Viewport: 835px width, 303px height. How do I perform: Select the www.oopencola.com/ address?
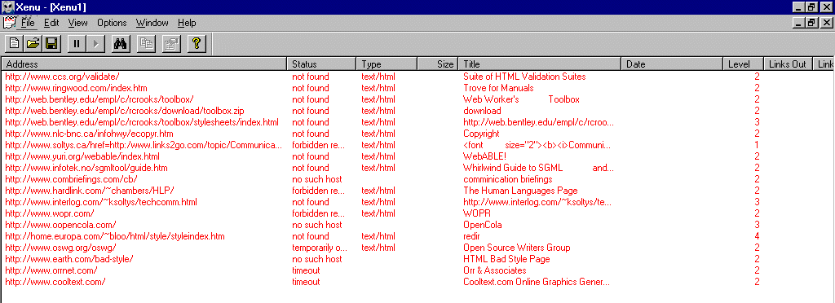pyautogui.click(x=60, y=225)
